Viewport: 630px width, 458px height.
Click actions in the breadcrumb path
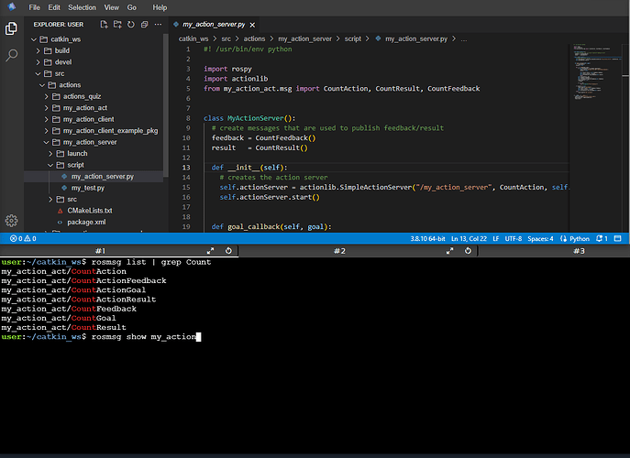coord(254,39)
